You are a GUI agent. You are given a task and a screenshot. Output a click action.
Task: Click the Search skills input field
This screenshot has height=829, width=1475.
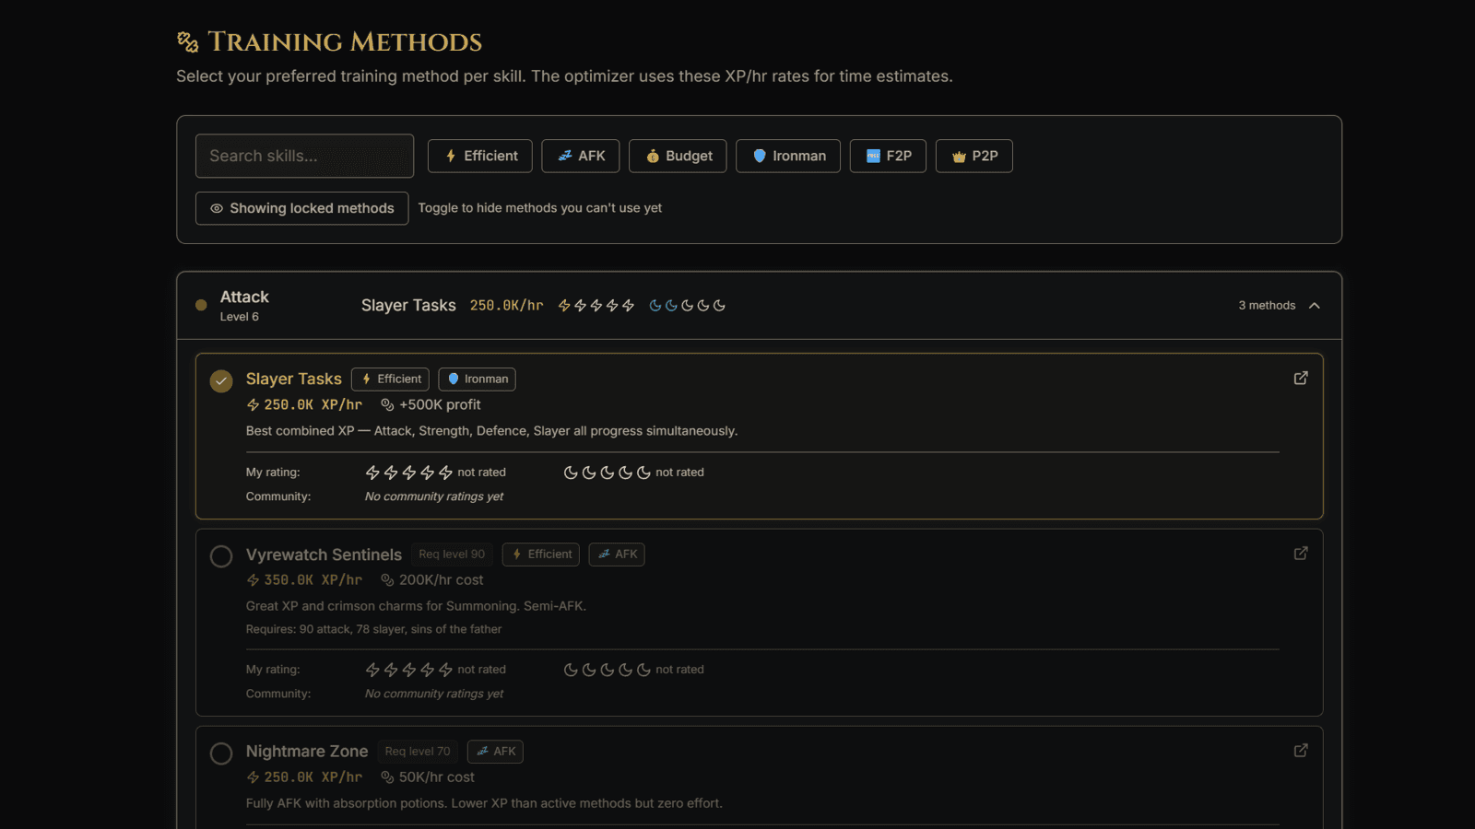pos(304,156)
